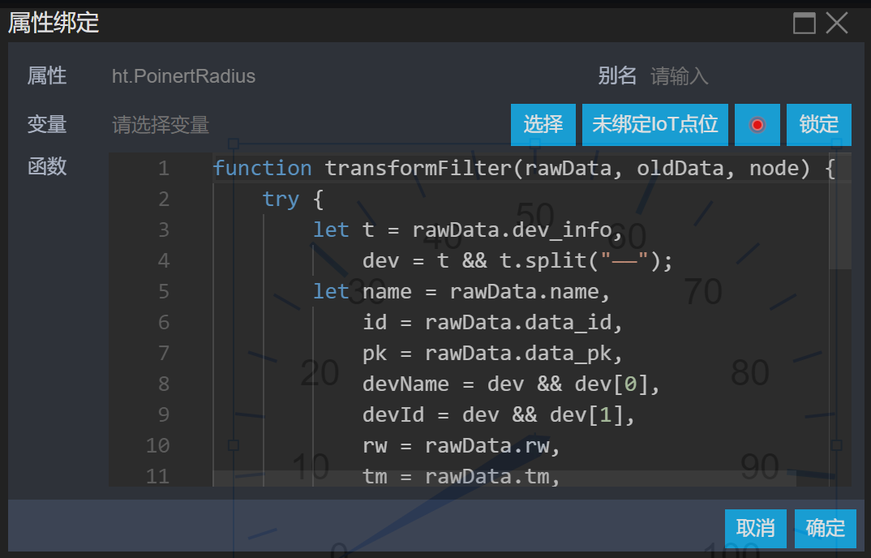Toggle the 锁定 lock button
The height and width of the screenshot is (558, 871).
(x=818, y=125)
